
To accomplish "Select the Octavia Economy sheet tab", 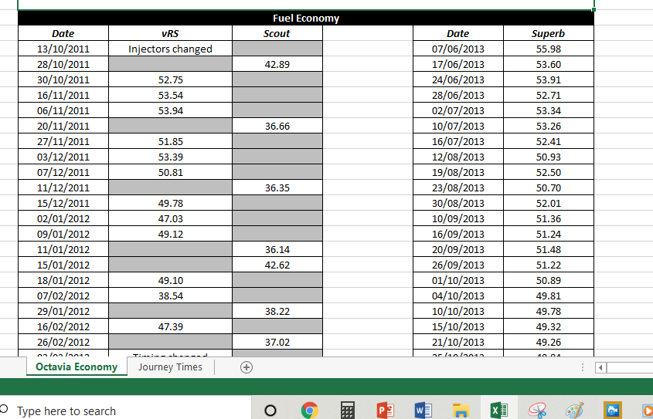I will click(x=77, y=367).
